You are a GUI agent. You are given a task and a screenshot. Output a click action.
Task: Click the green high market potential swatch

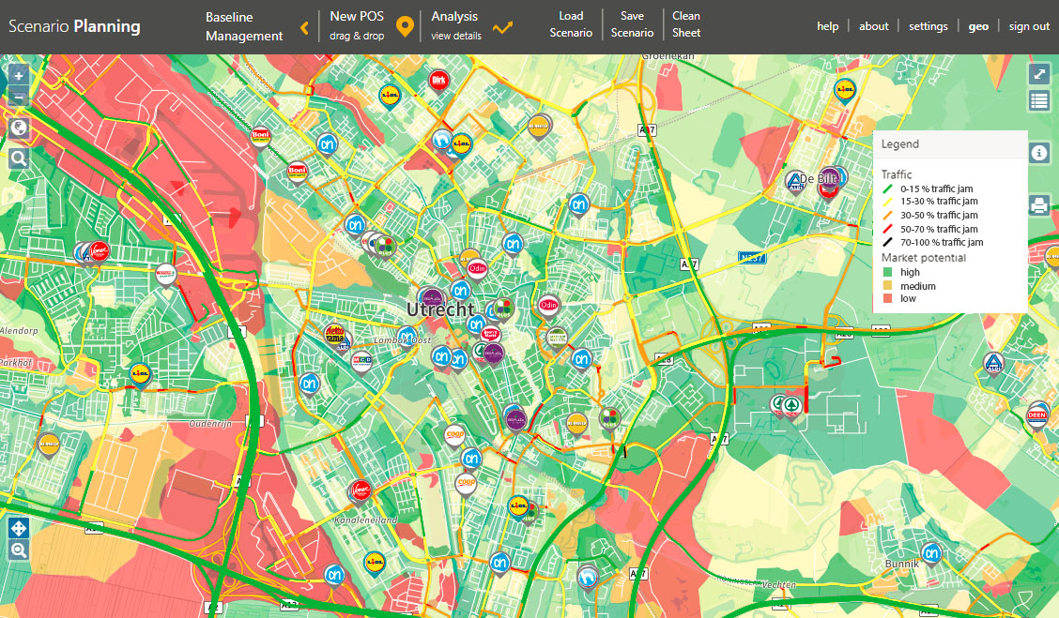pos(887,273)
